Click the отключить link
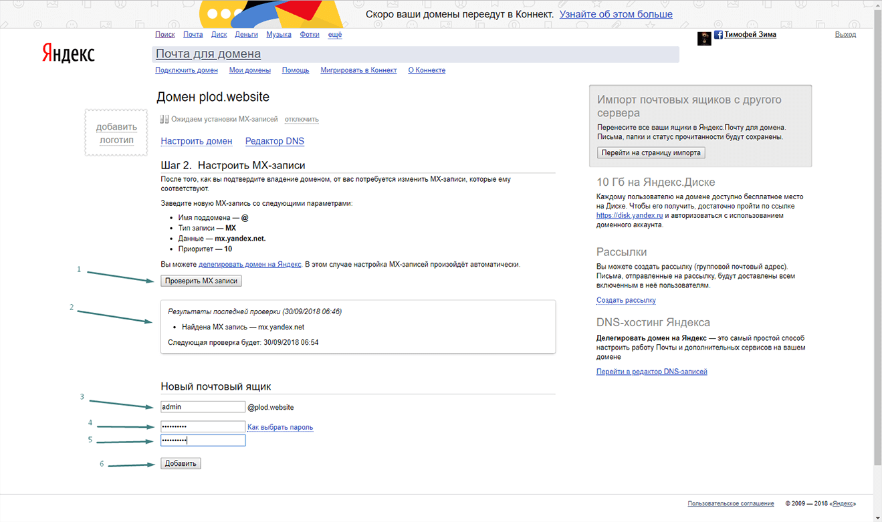882x522 pixels. [x=302, y=120]
